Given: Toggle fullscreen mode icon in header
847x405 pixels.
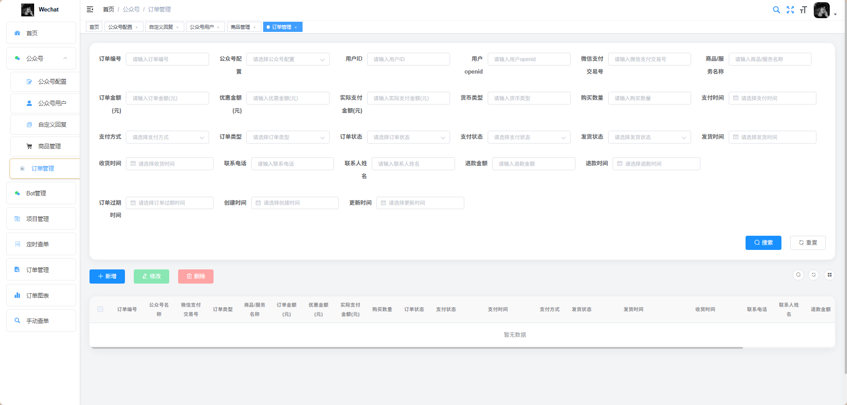Looking at the screenshot, I should click(x=790, y=10).
